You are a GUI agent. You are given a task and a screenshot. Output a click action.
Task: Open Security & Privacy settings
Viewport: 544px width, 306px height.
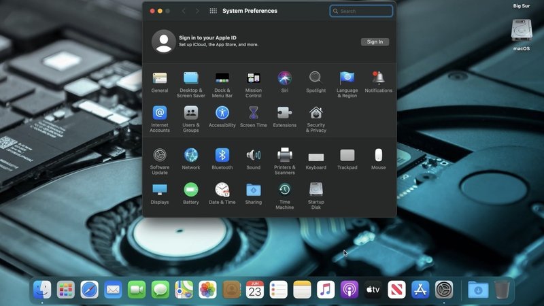click(316, 120)
